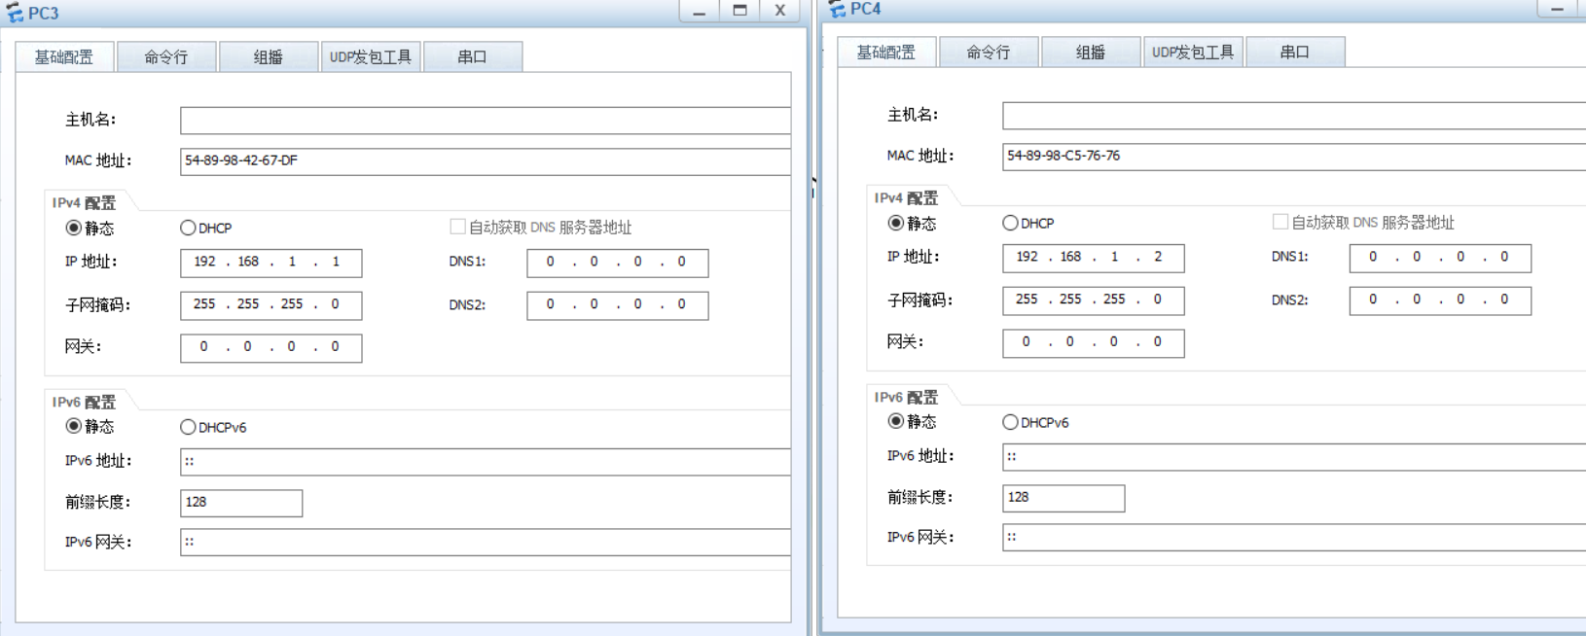The height and width of the screenshot is (636, 1586).
Task: Click the MAC 地址 field in PC4
Action: coord(1294,157)
